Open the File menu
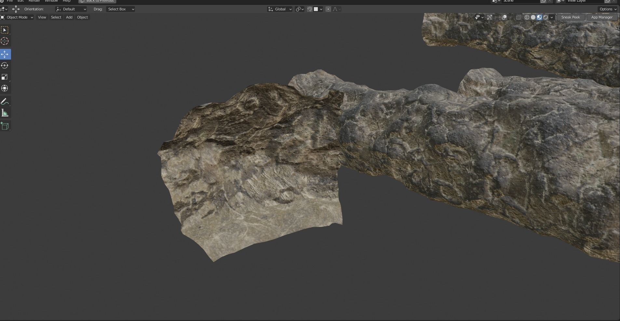This screenshot has height=321, width=620. tap(10, 1)
